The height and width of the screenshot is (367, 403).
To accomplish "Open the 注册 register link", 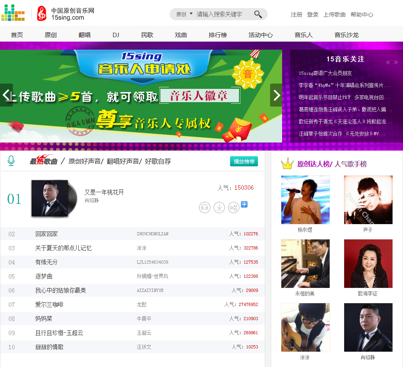I will tap(296, 15).
